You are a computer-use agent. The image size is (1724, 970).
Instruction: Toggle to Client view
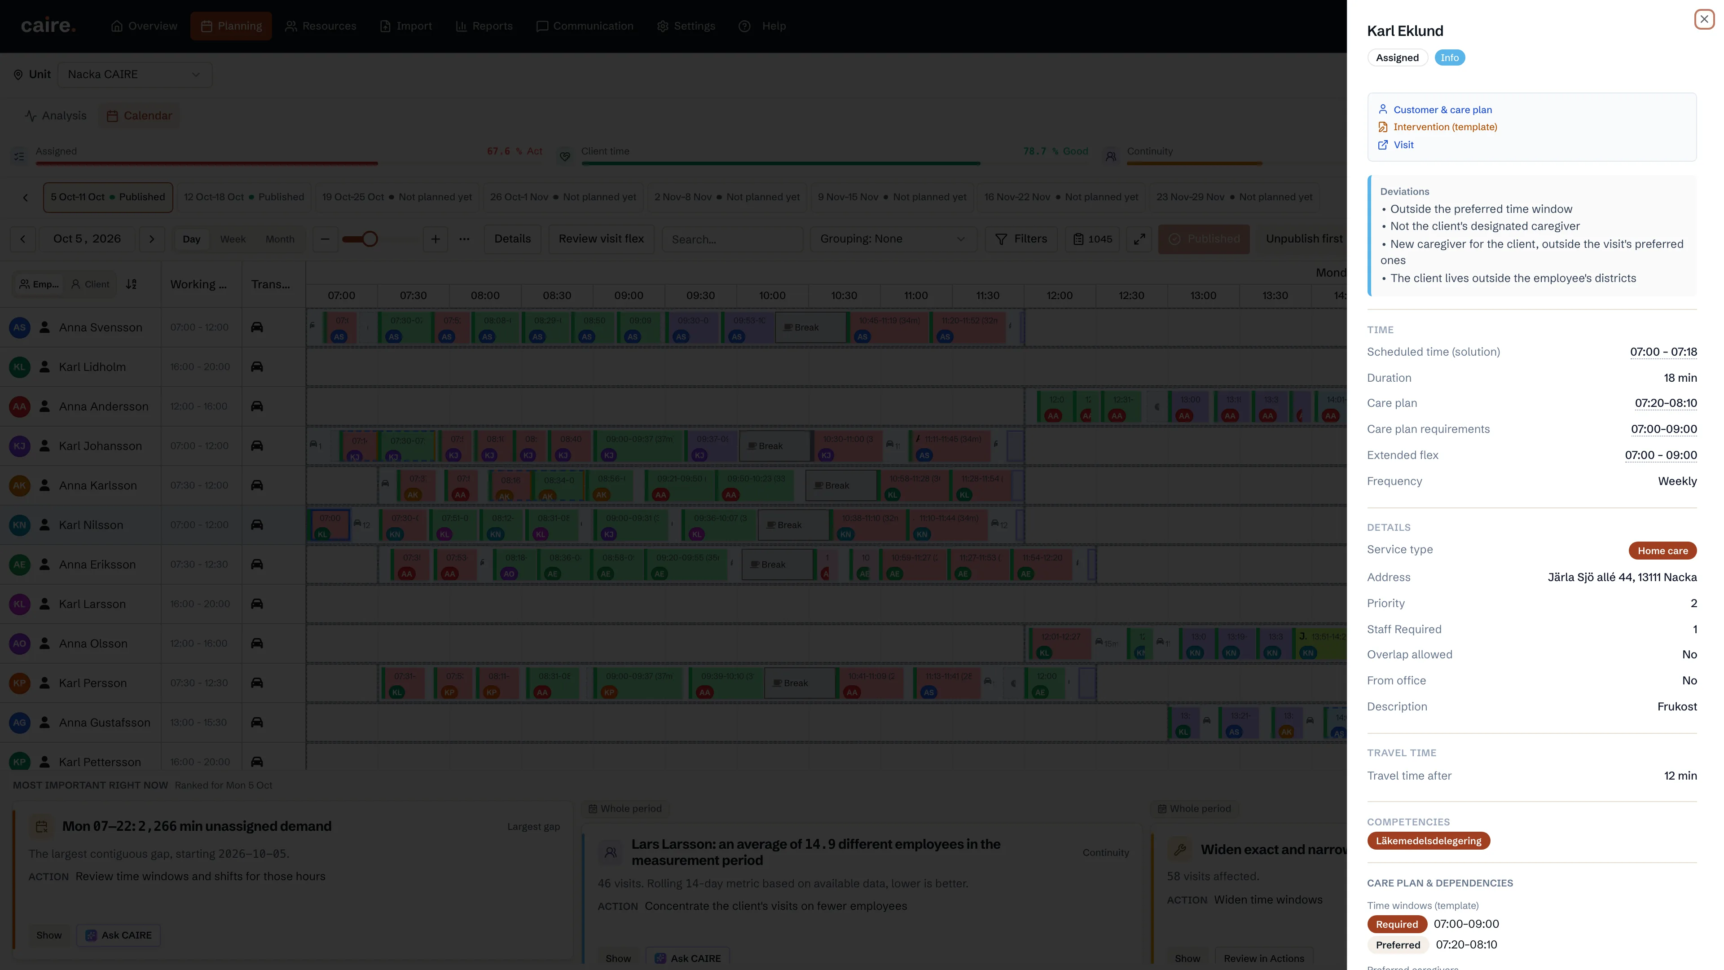tap(90, 285)
